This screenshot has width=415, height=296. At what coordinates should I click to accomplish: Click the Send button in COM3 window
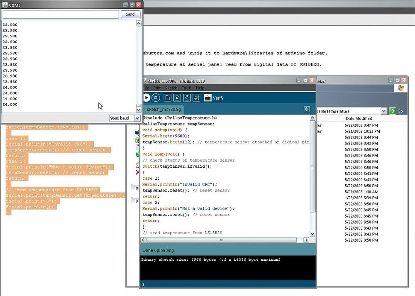[130, 14]
